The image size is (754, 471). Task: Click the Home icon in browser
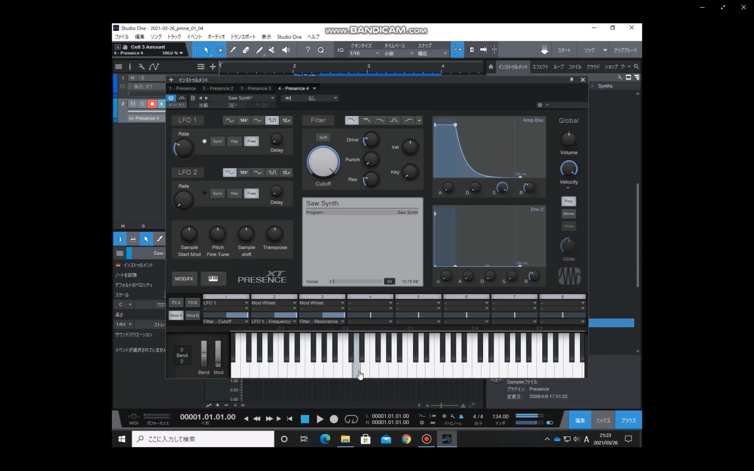point(491,66)
